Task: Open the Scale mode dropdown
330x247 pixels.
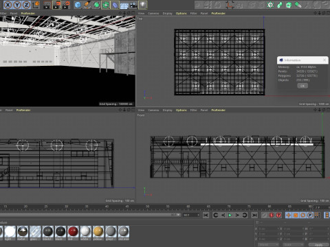Action: click(x=294, y=245)
